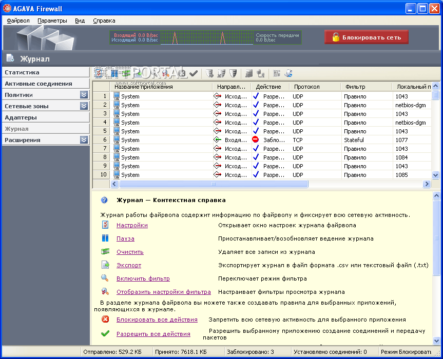Expand the Расширения section
Image resolution: width=443 pixels, height=359 pixels.
[84, 140]
